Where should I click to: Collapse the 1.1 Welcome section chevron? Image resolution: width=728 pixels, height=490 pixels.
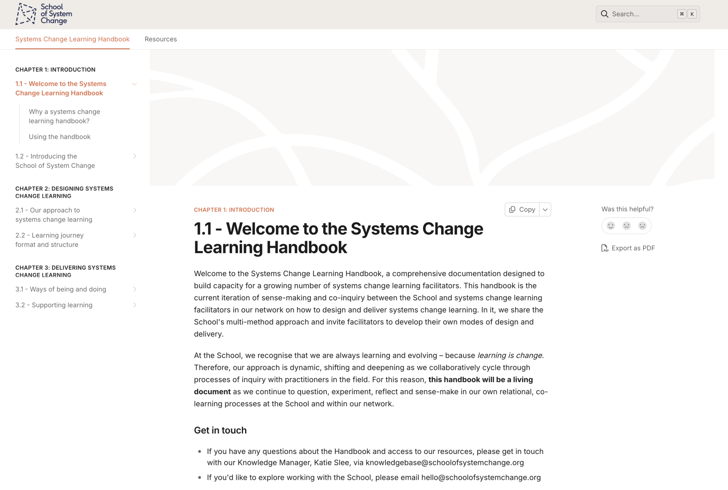pos(134,84)
